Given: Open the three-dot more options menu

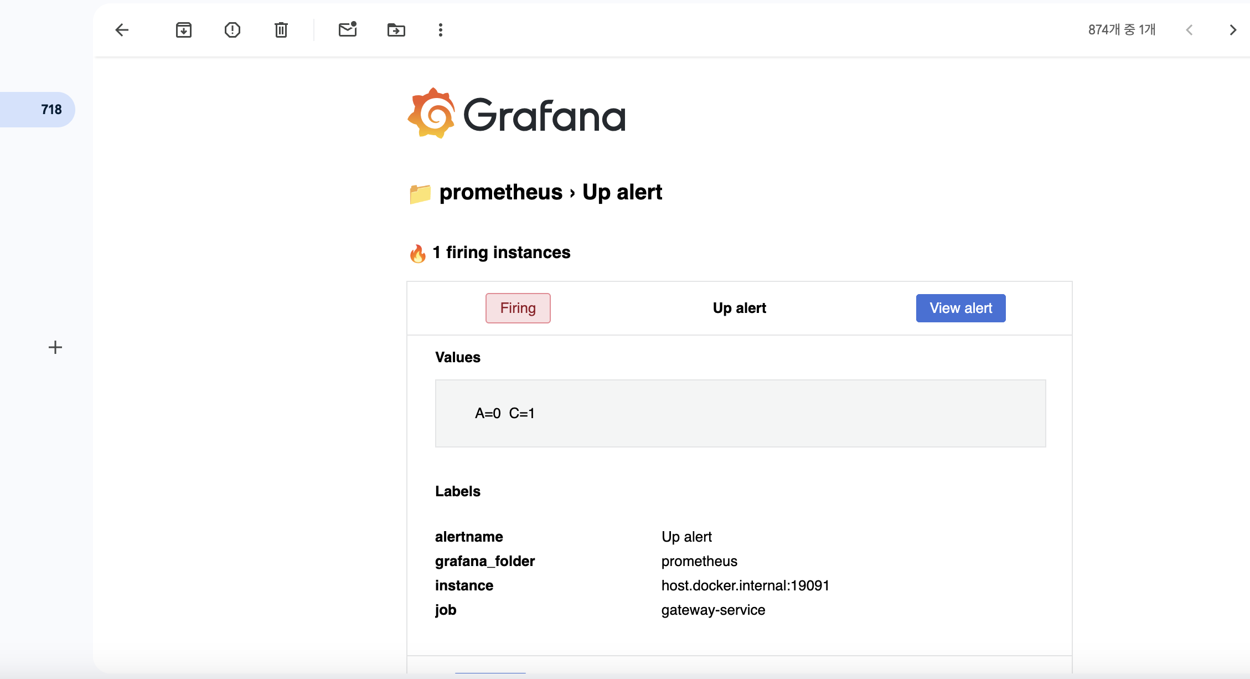Looking at the screenshot, I should coord(441,30).
